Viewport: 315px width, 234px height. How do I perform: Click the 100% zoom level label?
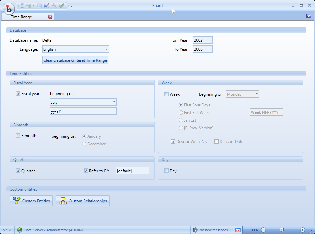pos(253,230)
